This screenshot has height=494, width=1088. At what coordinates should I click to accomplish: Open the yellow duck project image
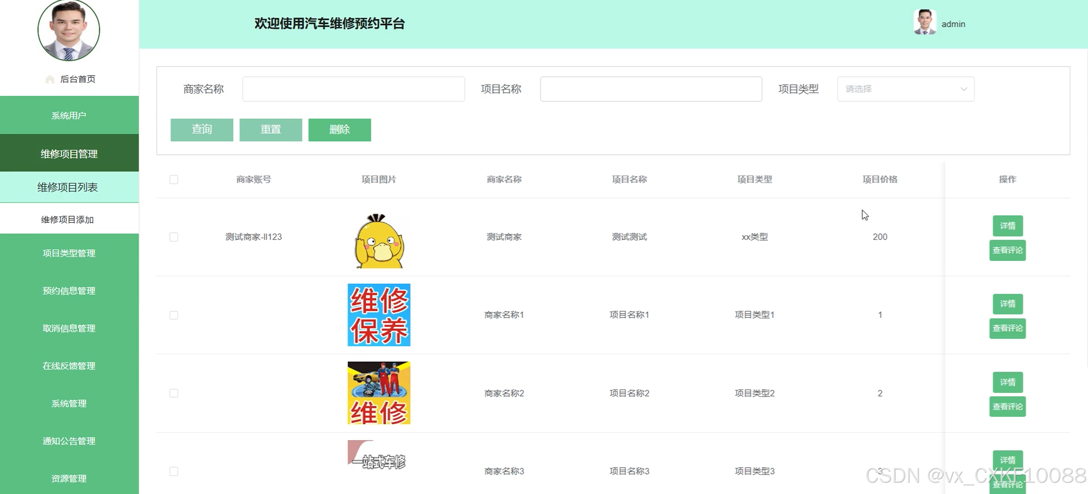[x=379, y=241]
